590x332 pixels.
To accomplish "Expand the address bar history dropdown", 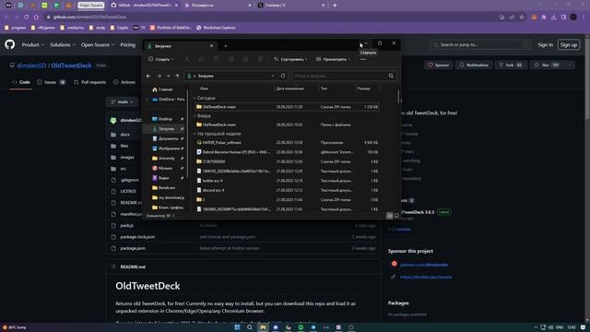I will (273, 76).
